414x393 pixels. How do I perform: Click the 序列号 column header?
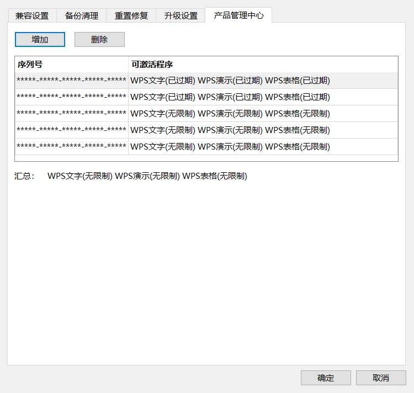(x=72, y=64)
